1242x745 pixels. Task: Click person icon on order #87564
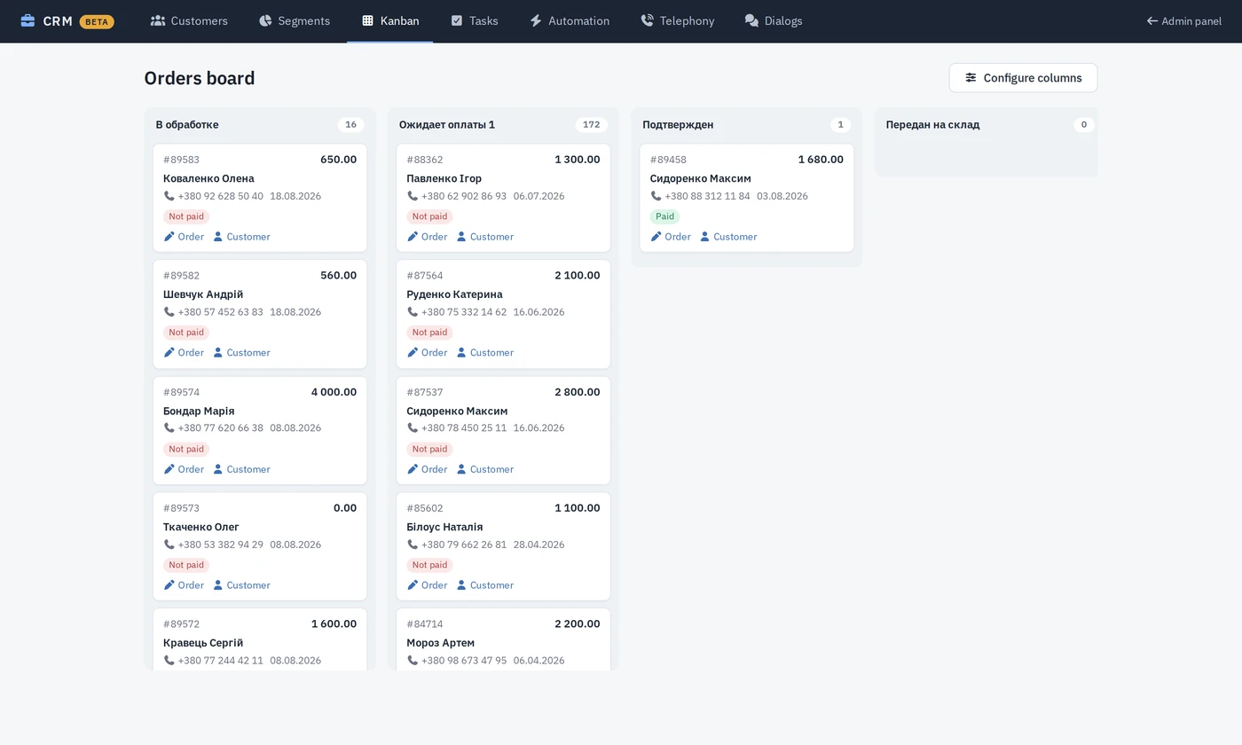tap(461, 353)
